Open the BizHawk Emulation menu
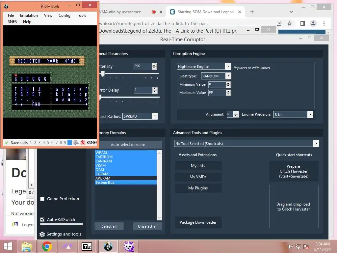 coord(29,15)
